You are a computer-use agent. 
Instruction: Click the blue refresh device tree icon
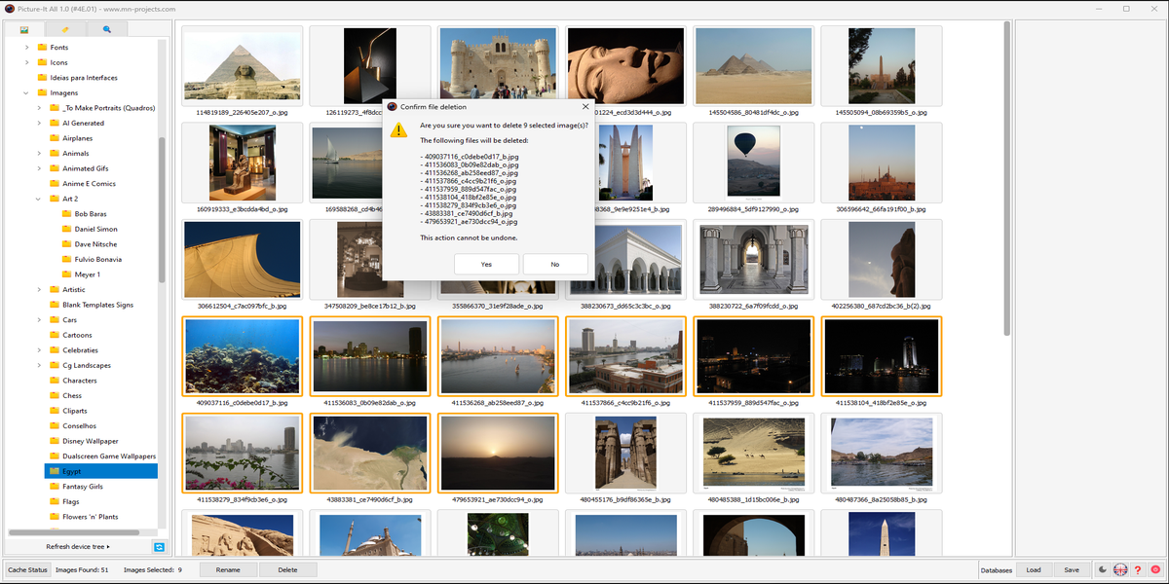click(x=159, y=547)
